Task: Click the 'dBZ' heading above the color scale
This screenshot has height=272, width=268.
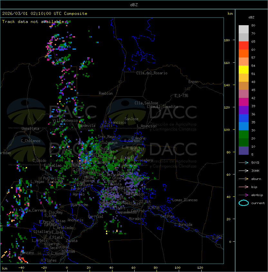Action: coord(251,17)
